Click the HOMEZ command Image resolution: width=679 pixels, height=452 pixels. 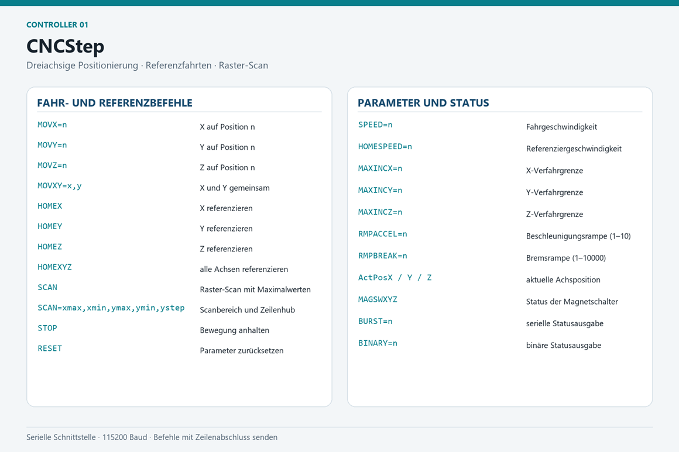(x=50, y=247)
